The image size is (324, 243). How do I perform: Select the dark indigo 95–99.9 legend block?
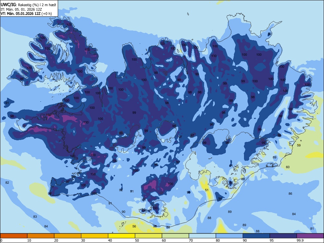point(283,236)
